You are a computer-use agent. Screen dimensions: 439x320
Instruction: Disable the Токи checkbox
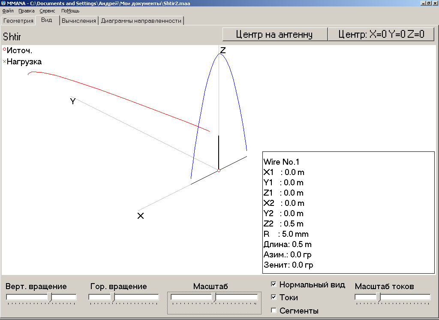tap(274, 297)
